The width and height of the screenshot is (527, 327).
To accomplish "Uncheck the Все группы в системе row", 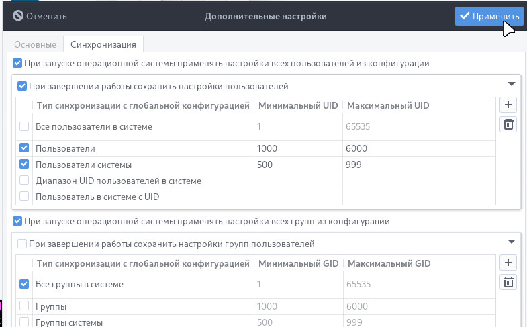I will click(25, 284).
